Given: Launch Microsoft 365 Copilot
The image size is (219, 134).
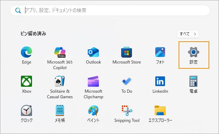Looking at the screenshot, I should point(60,58).
